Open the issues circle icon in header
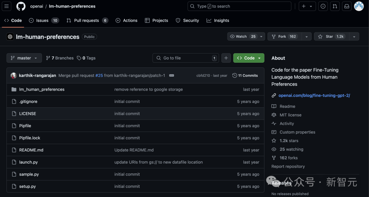Screen dimensions: 369x197 pyautogui.click(x=323, y=6)
